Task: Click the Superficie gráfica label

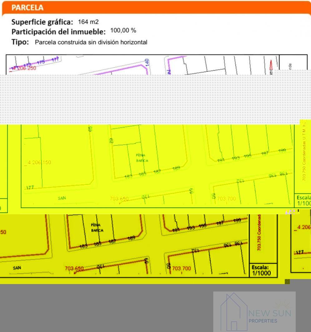Action: click(42, 22)
